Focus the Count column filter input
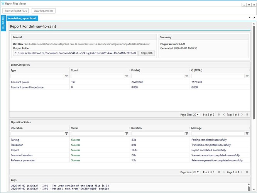The image size is (257, 193). point(98,76)
